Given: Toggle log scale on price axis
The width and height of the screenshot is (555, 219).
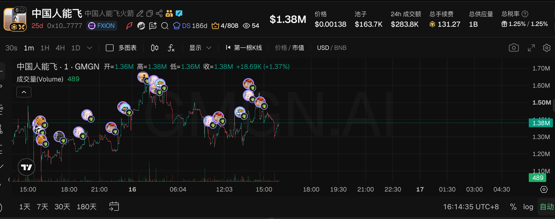Looking at the screenshot, I should pos(528,207).
